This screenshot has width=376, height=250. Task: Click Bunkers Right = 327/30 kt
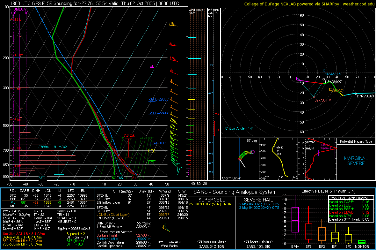click(124, 235)
